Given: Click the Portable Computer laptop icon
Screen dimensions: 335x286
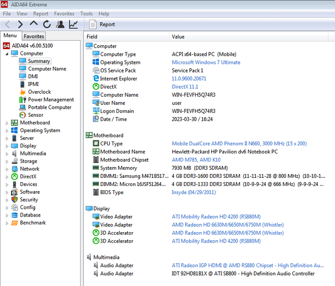Looking at the screenshot, I should pos(23,107).
